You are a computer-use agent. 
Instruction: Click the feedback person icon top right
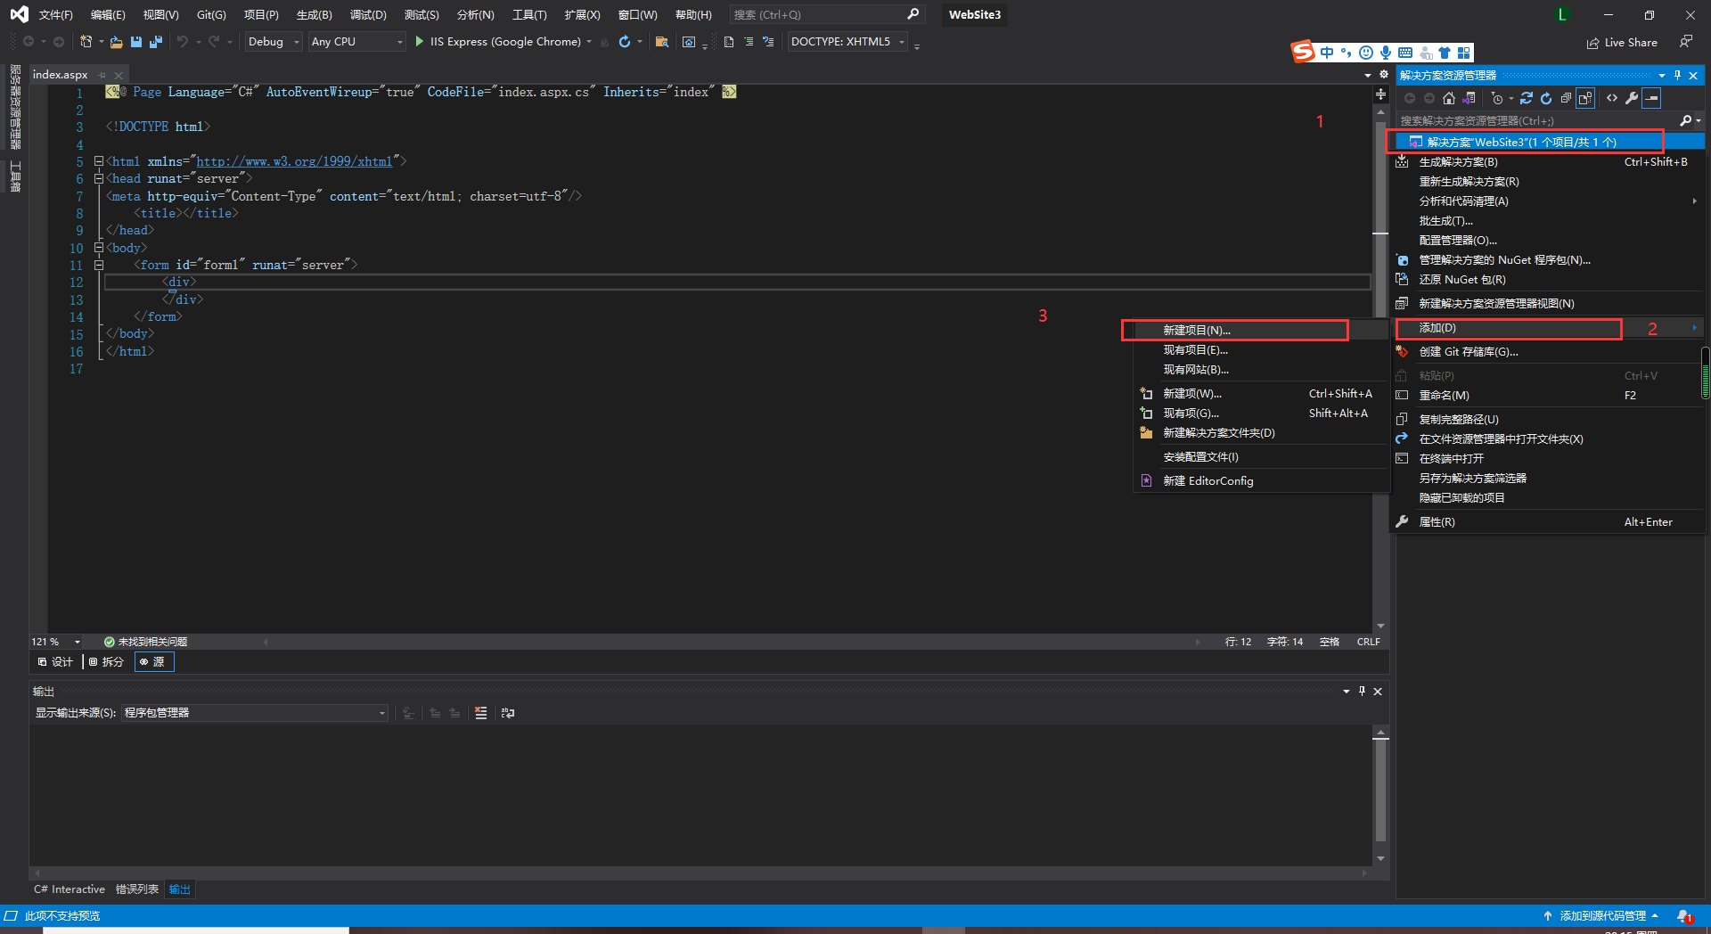[1685, 42]
